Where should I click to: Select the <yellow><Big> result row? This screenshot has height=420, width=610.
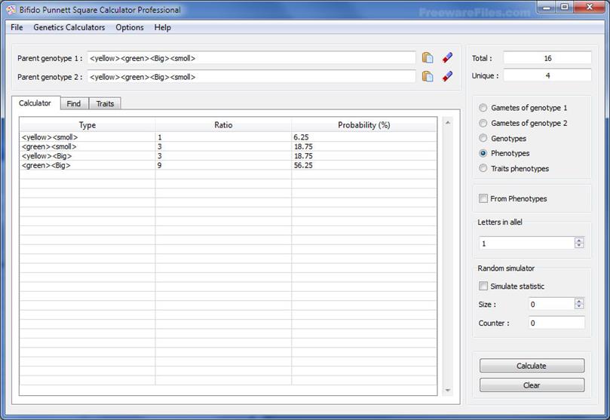coord(228,155)
